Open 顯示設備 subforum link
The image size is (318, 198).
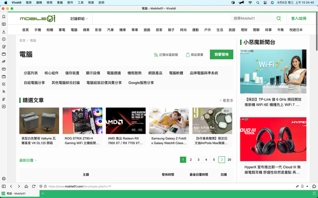[93, 73]
